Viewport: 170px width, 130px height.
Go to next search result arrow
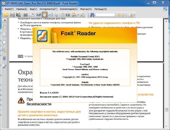point(124,15)
